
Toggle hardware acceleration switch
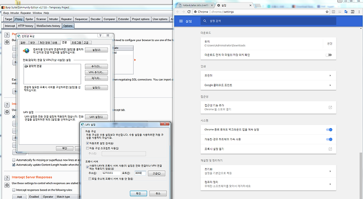[329, 139]
